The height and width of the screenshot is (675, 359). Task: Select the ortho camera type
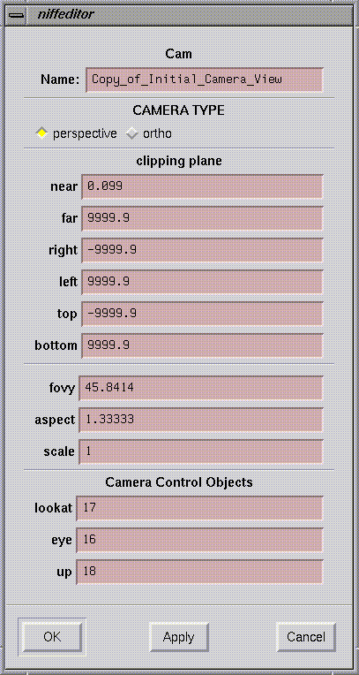[x=149, y=133]
